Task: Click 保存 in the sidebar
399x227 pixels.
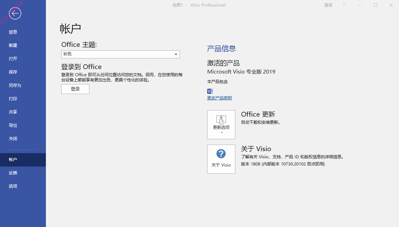Action: click(x=23, y=72)
